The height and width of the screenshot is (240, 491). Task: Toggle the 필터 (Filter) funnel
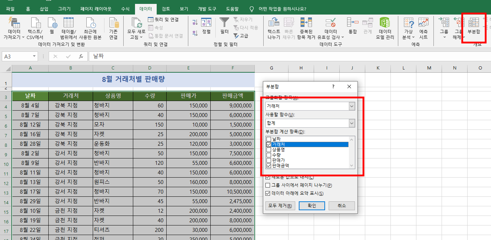pos(224,26)
